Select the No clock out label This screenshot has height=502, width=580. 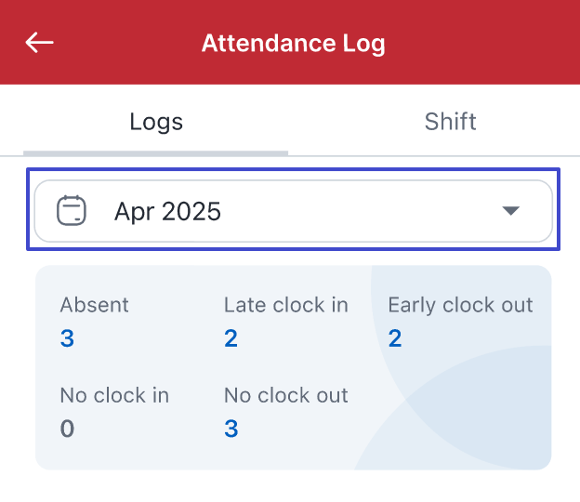pos(286,395)
